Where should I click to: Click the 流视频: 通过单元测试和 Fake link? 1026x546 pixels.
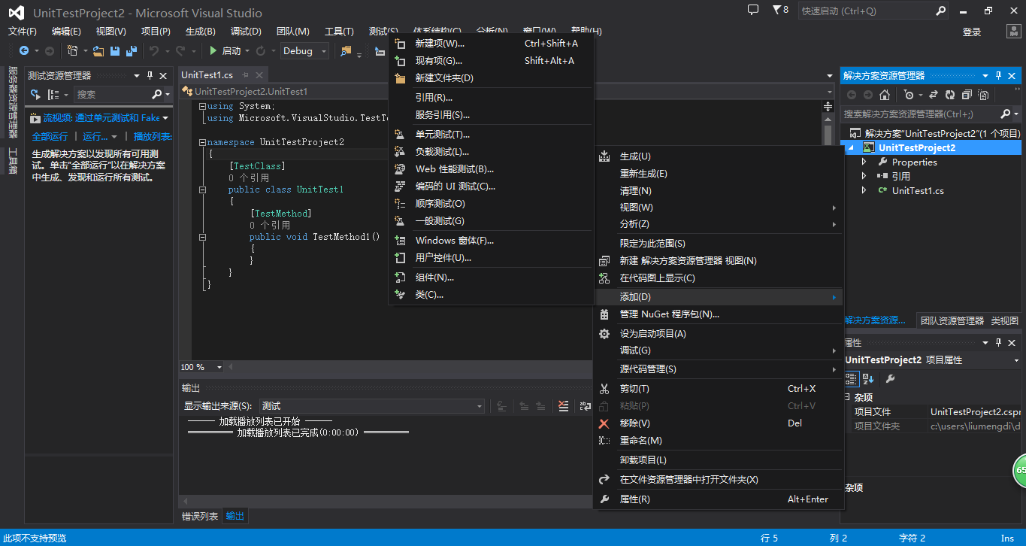click(101, 118)
